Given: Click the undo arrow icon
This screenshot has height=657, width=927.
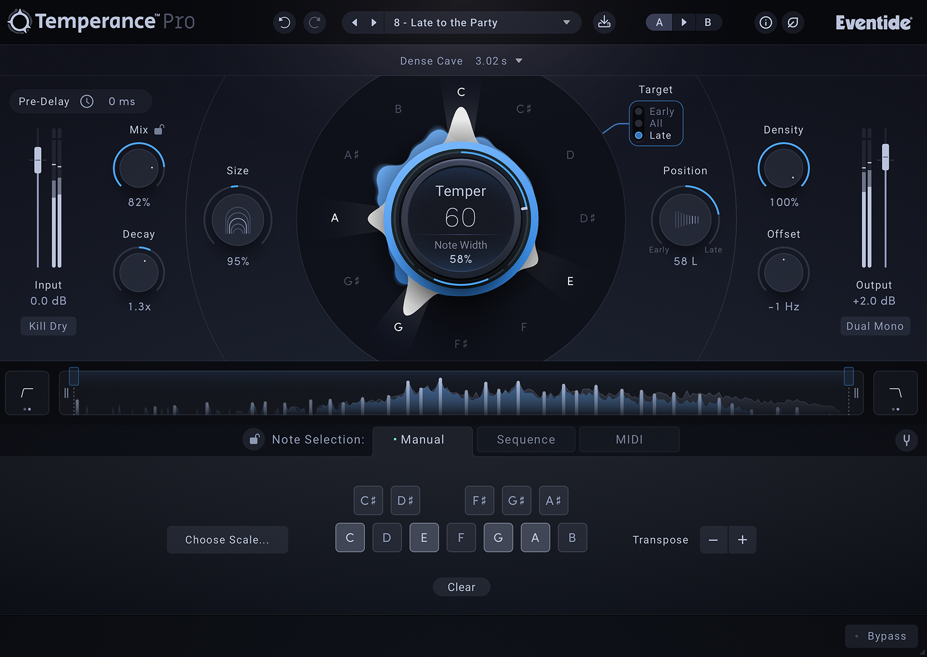Looking at the screenshot, I should coord(284,22).
